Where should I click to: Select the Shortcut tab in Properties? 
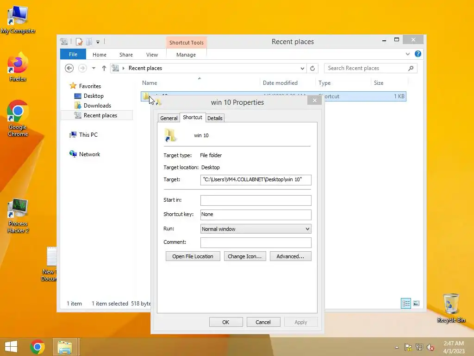point(193,117)
